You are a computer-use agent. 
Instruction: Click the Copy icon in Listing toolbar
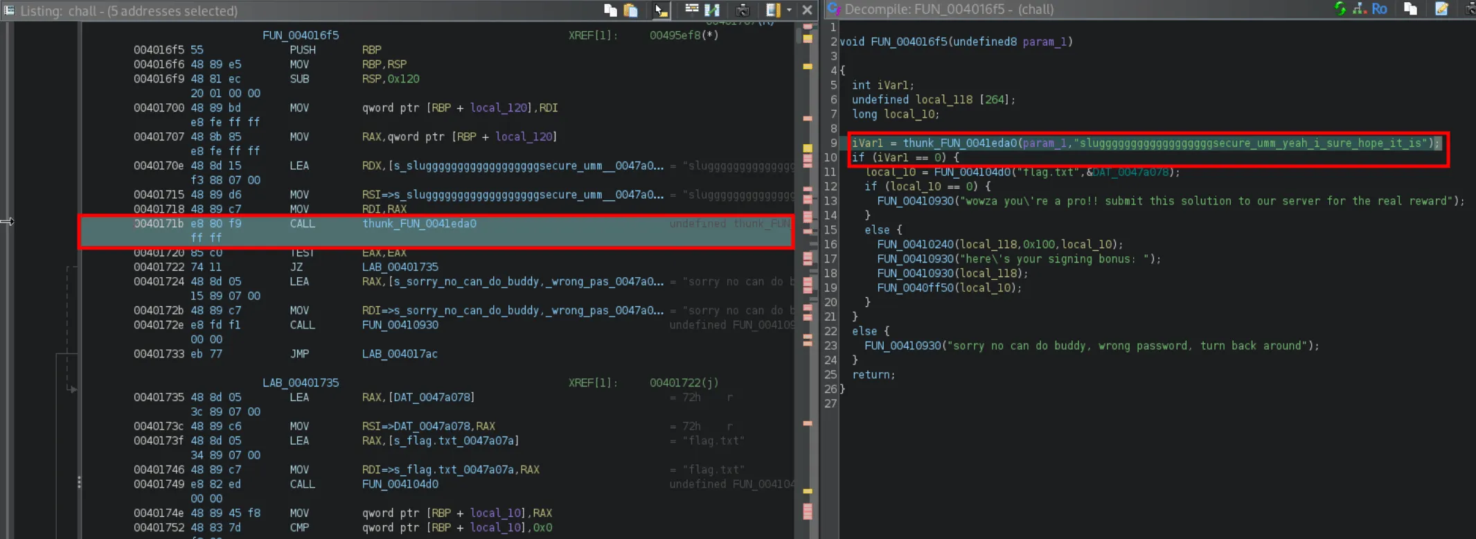[x=610, y=10]
